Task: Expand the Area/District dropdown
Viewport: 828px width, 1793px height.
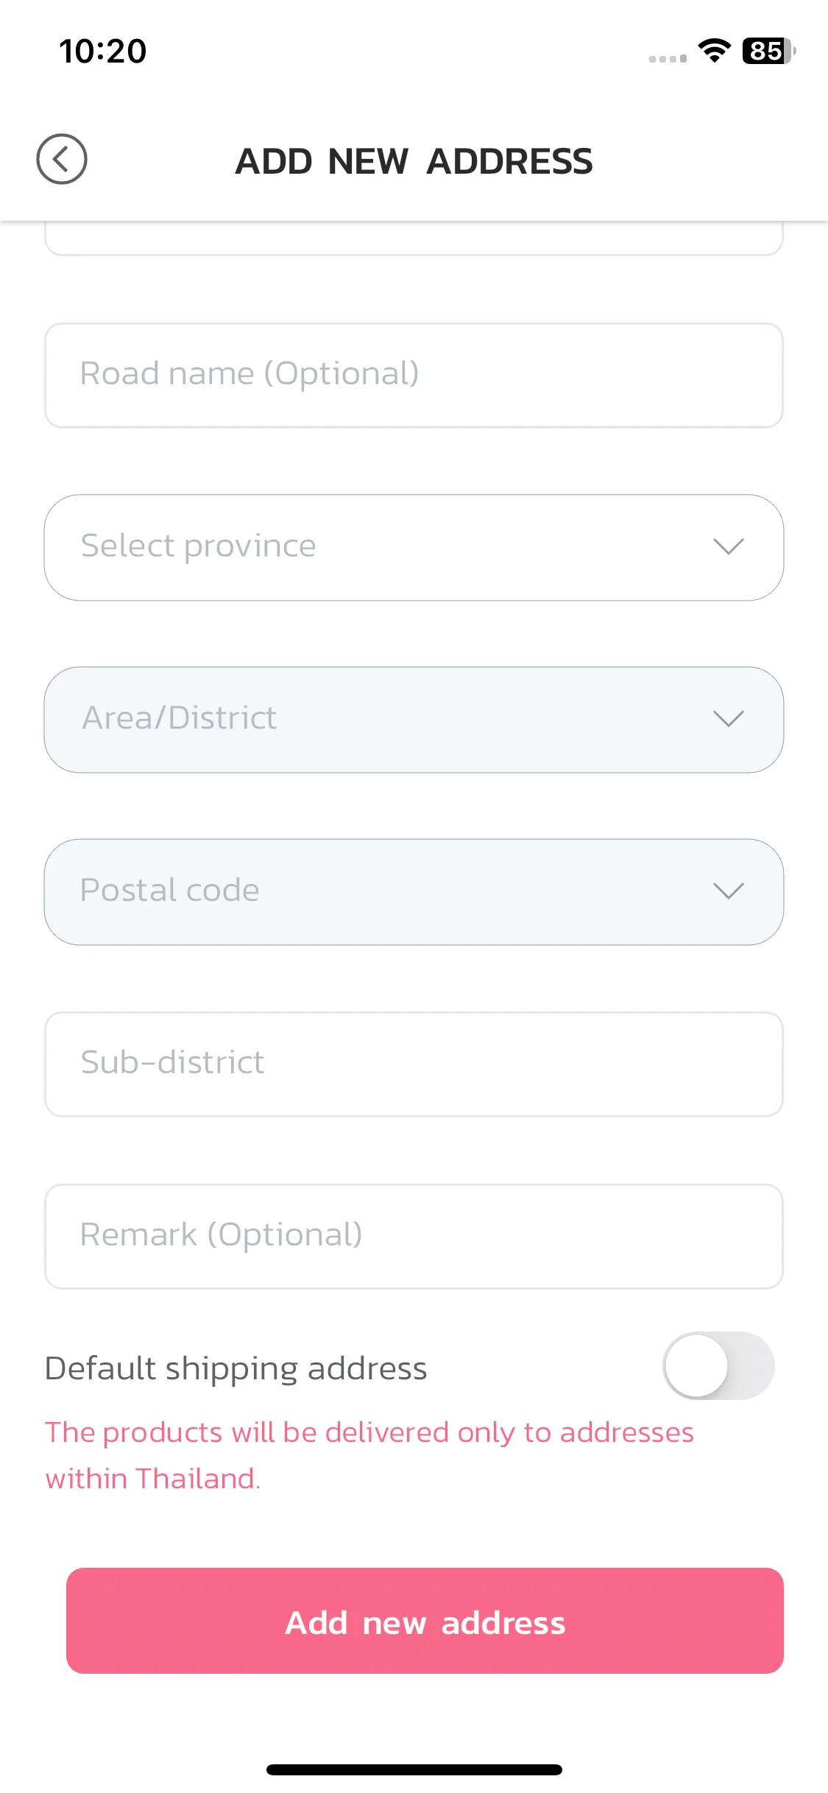Action: (414, 720)
